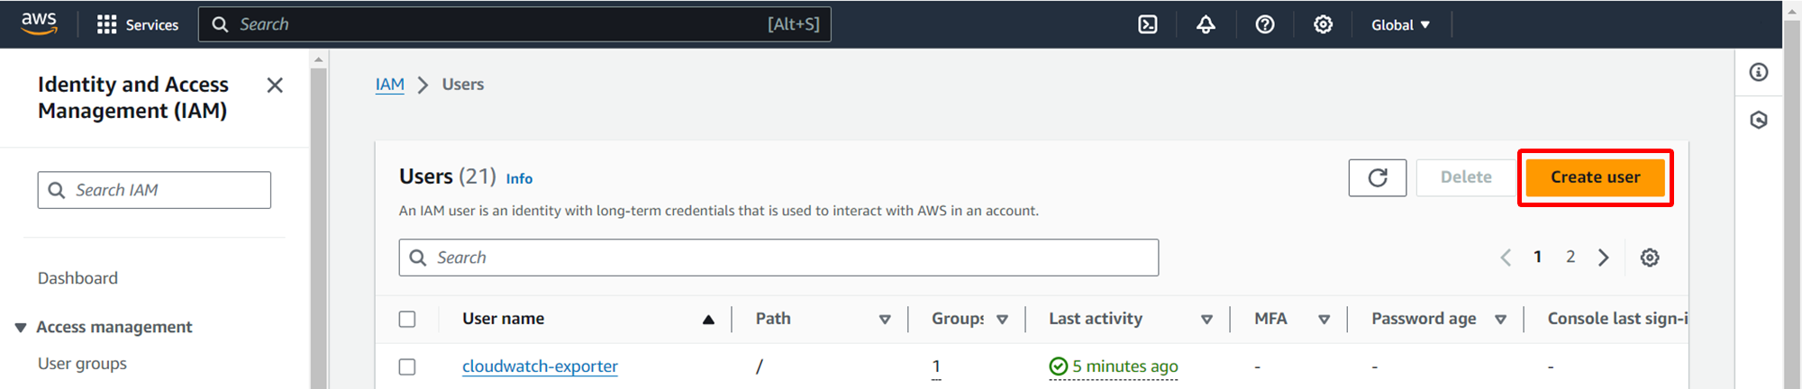Sort by the Password age column arrow
The height and width of the screenshot is (389, 1802).
click(1500, 319)
